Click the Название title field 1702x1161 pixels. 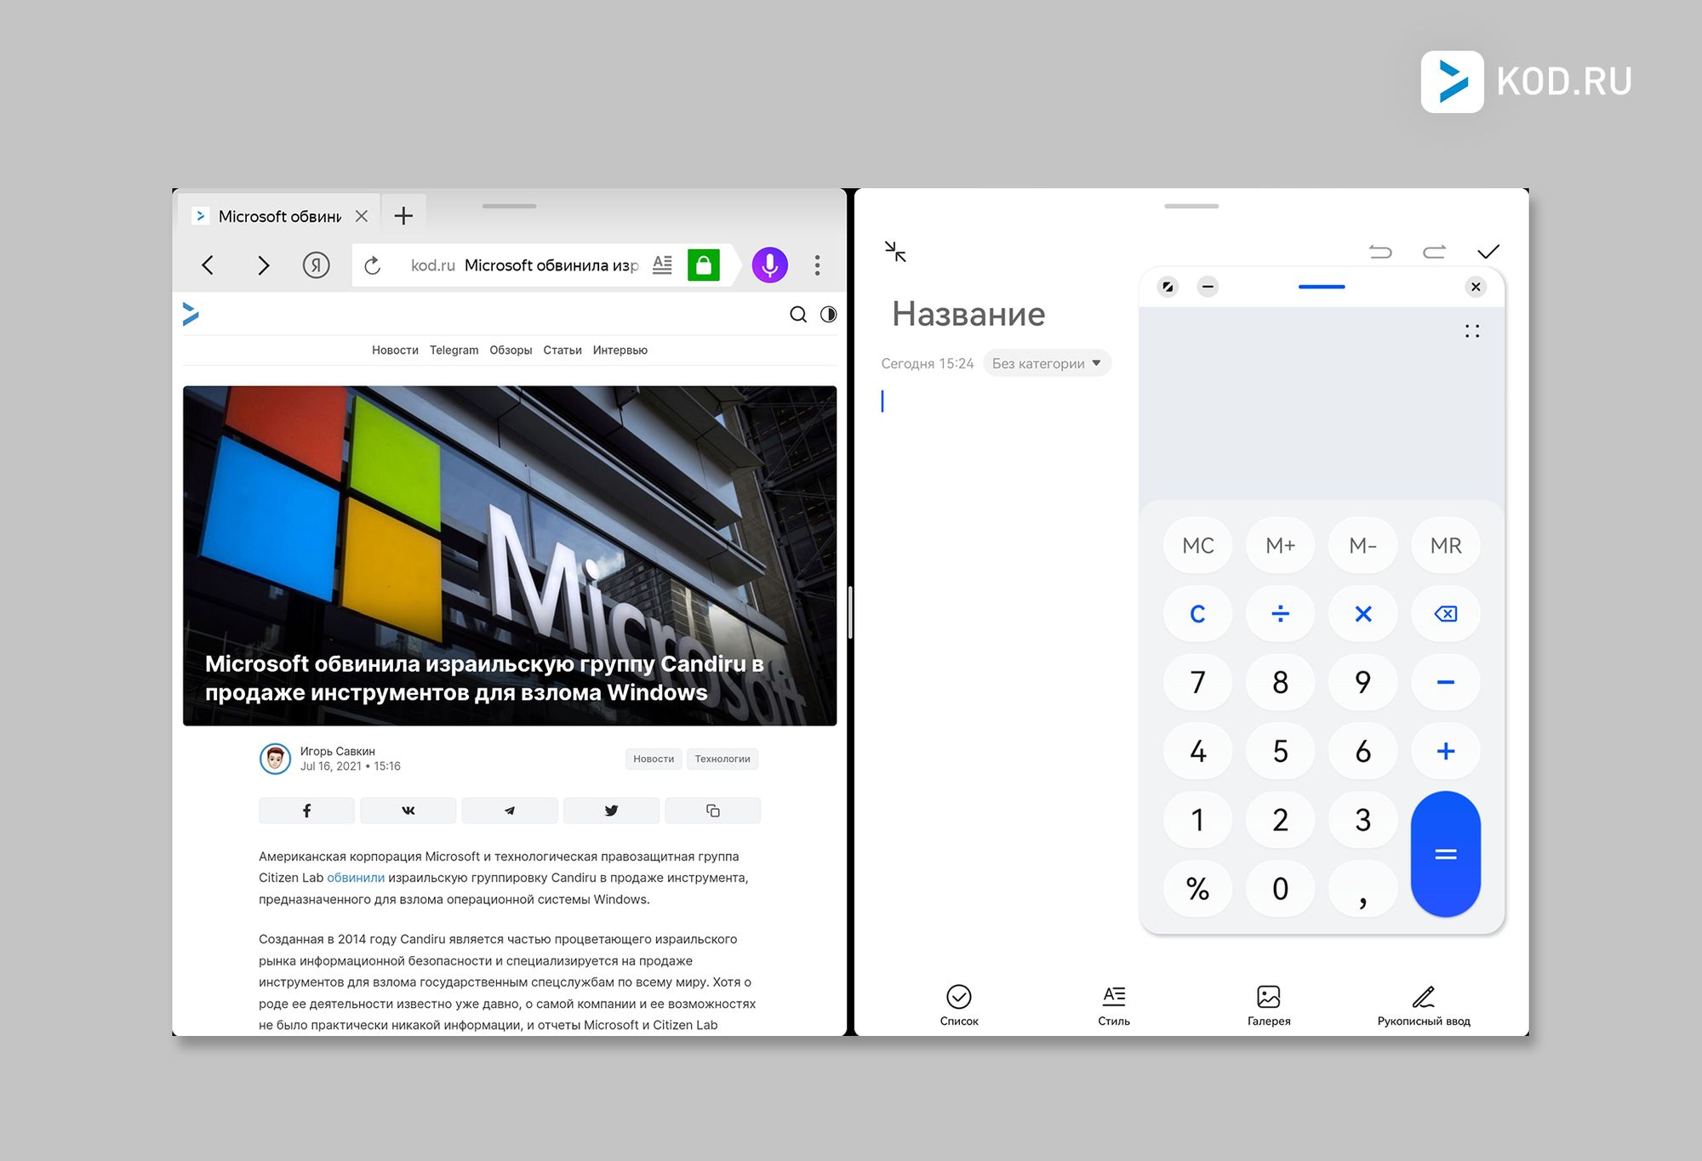[x=968, y=314]
